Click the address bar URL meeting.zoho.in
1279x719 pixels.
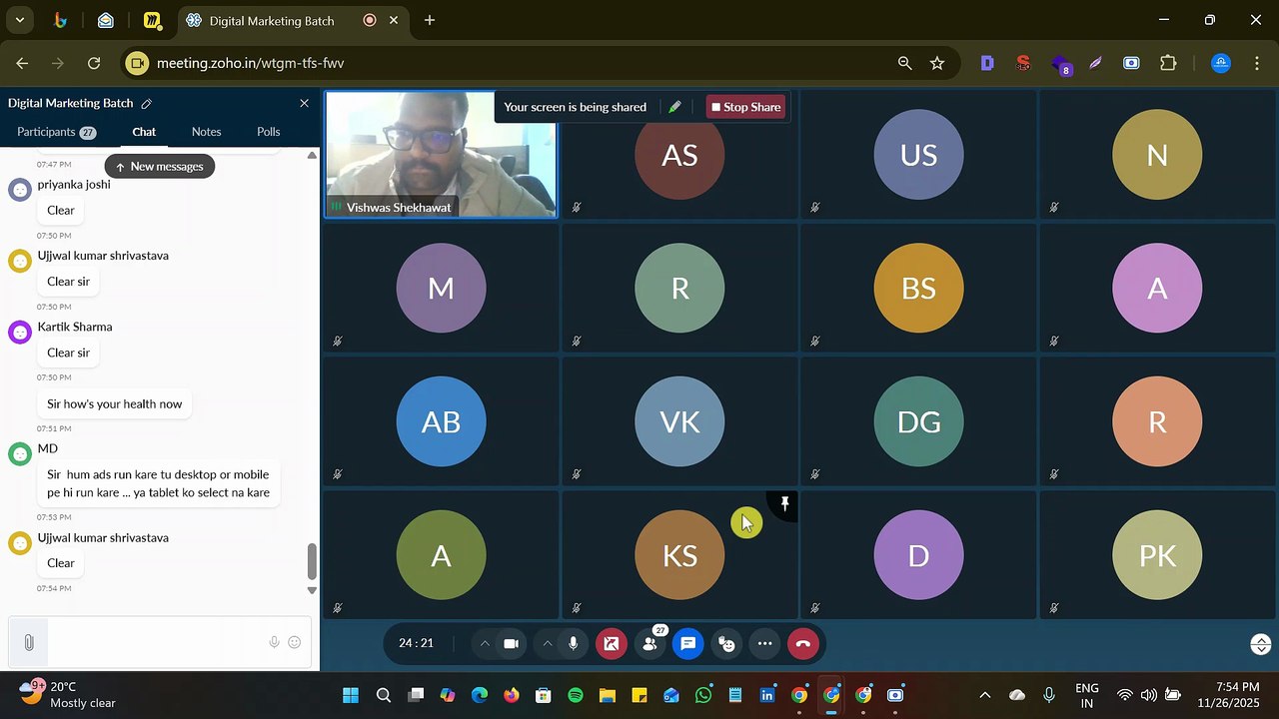(251, 63)
